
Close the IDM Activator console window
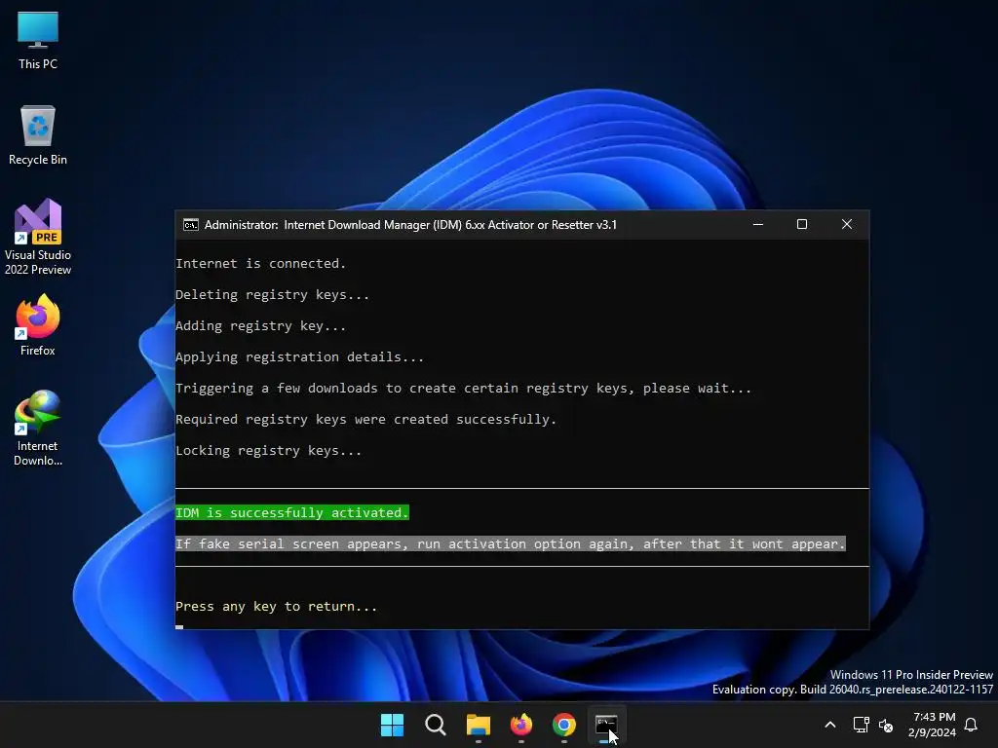[847, 225]
